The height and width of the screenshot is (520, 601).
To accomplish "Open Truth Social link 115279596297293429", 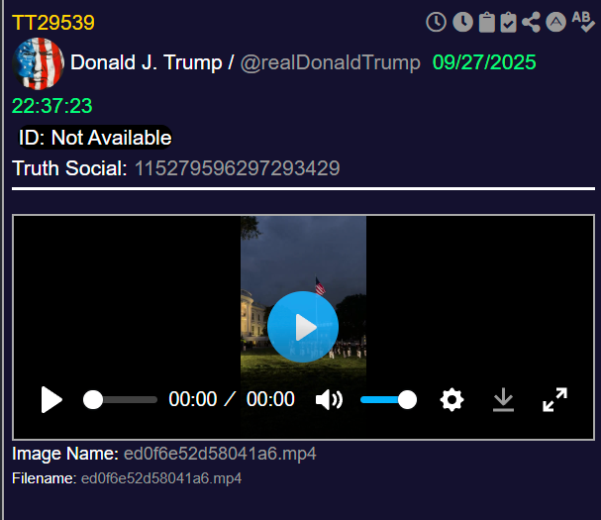I will point(238,168).
